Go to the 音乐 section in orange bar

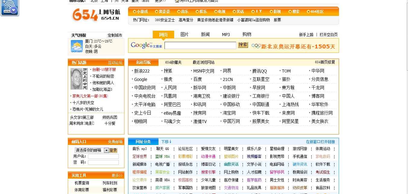click(x=183, y=11)
